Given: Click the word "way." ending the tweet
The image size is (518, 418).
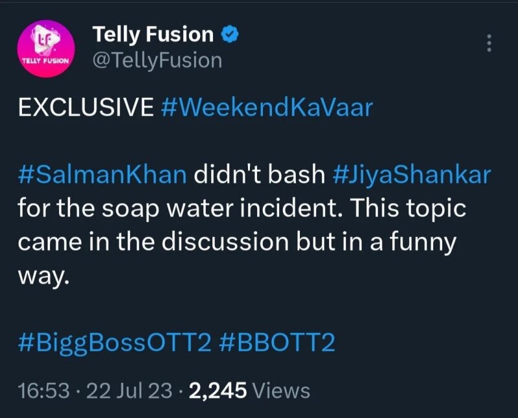Looking at the screenshot, I should [x=43, y=275].
